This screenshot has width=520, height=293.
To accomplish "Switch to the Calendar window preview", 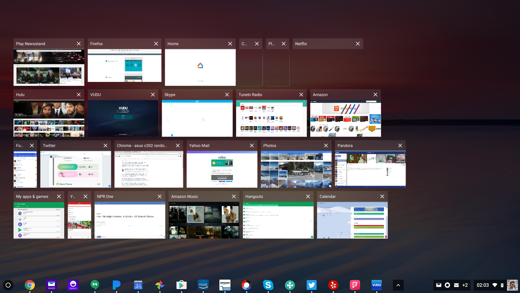I will point(352,215).
